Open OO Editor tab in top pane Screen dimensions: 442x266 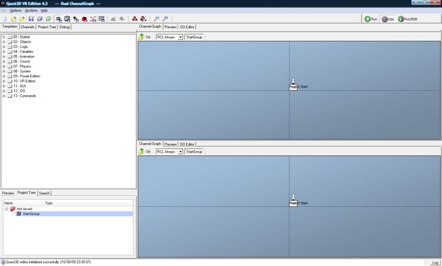pyautogui.click(x=187, y=27)
